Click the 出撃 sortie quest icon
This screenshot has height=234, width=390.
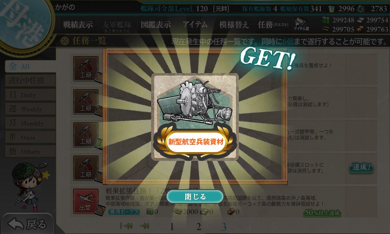(86, 201)
